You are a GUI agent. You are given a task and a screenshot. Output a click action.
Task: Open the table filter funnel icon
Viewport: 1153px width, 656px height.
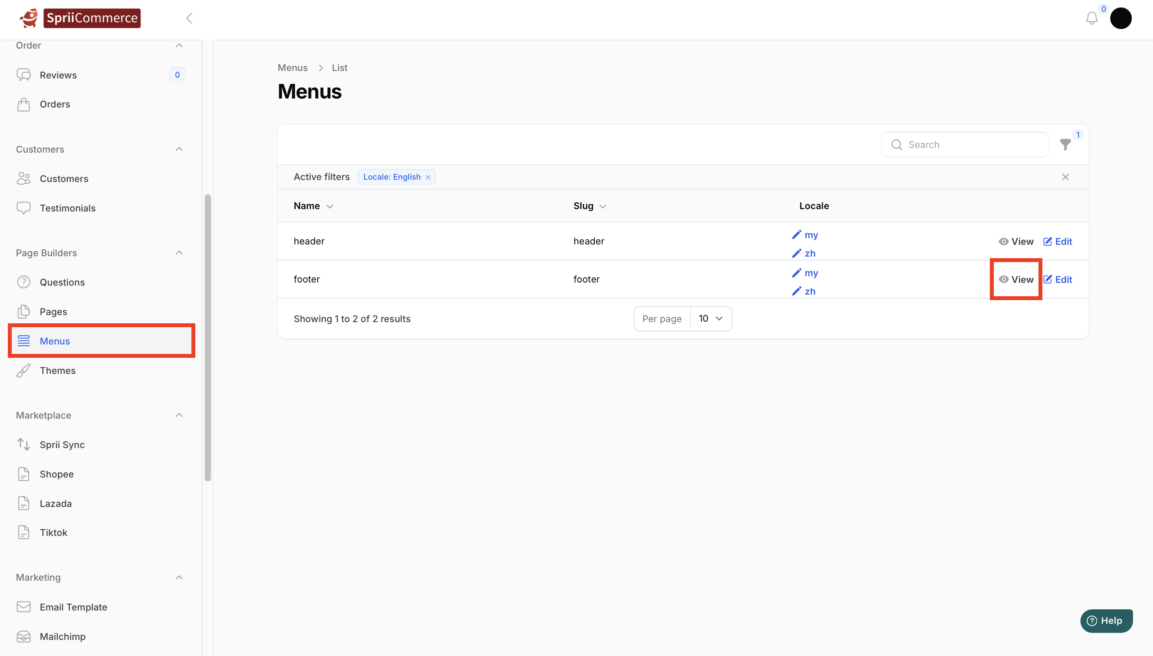tap(1065, 145)
